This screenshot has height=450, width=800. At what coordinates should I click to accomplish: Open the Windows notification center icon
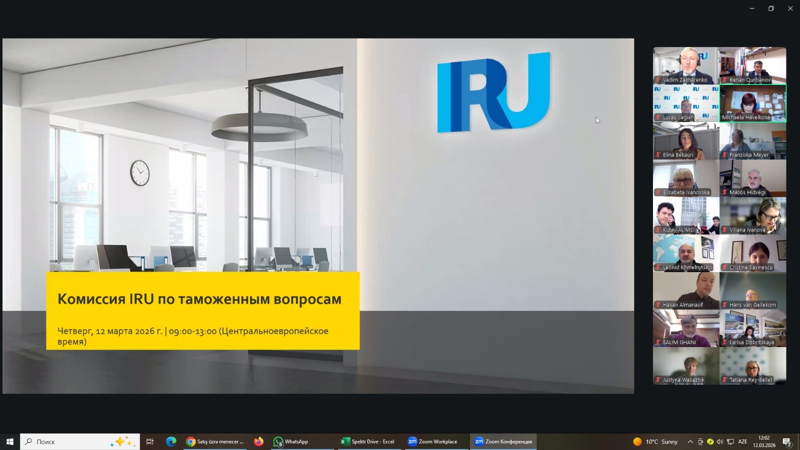click(786, 442)
